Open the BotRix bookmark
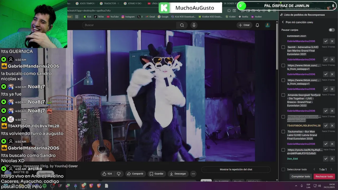This screenshot has height=190, width=338. click(243, 17)
